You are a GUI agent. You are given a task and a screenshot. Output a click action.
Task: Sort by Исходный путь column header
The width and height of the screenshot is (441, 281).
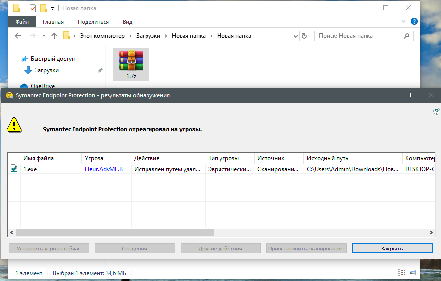[x=353, y=158]
